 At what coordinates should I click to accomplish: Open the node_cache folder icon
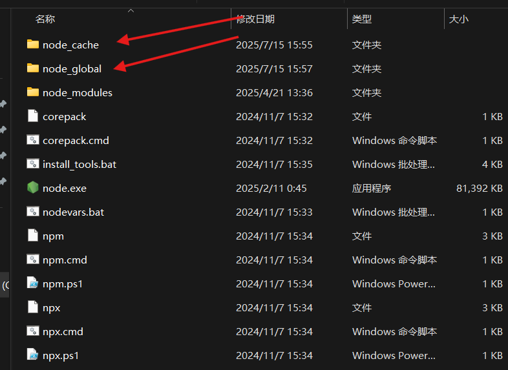pyautogui.click(x=33, y=44)
